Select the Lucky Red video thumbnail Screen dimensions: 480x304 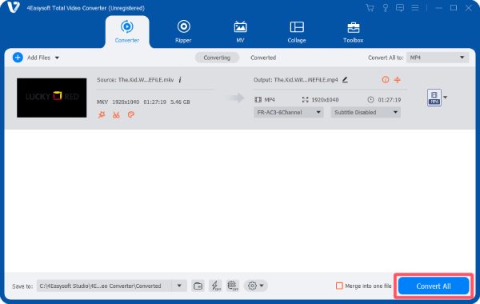[x=52, y=98]
